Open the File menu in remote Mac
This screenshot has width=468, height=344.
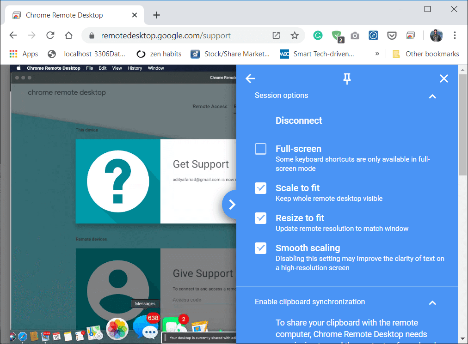click(90, 68)
